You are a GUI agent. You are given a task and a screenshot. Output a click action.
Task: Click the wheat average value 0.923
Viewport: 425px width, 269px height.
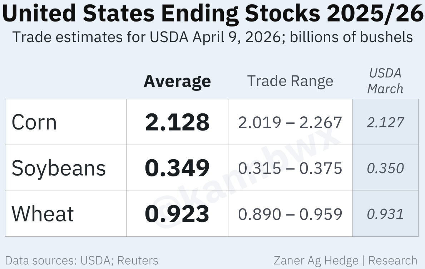pos(177,214)
